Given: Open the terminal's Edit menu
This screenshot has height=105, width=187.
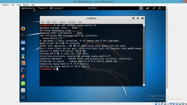Looking at the screenshot, I should click(48, 22).
